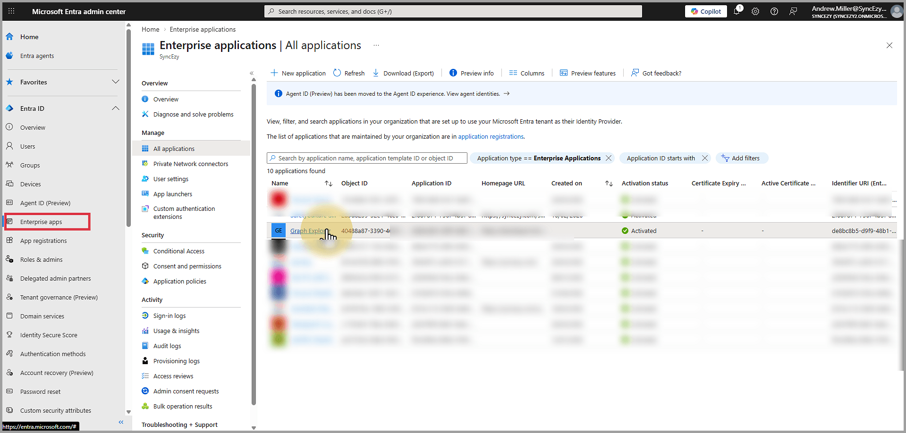Image resolution: width=906 pixels, height=433 pixels.
Task: Open Columns chooser
Action: pyautogui.click(x=527, y=73)
